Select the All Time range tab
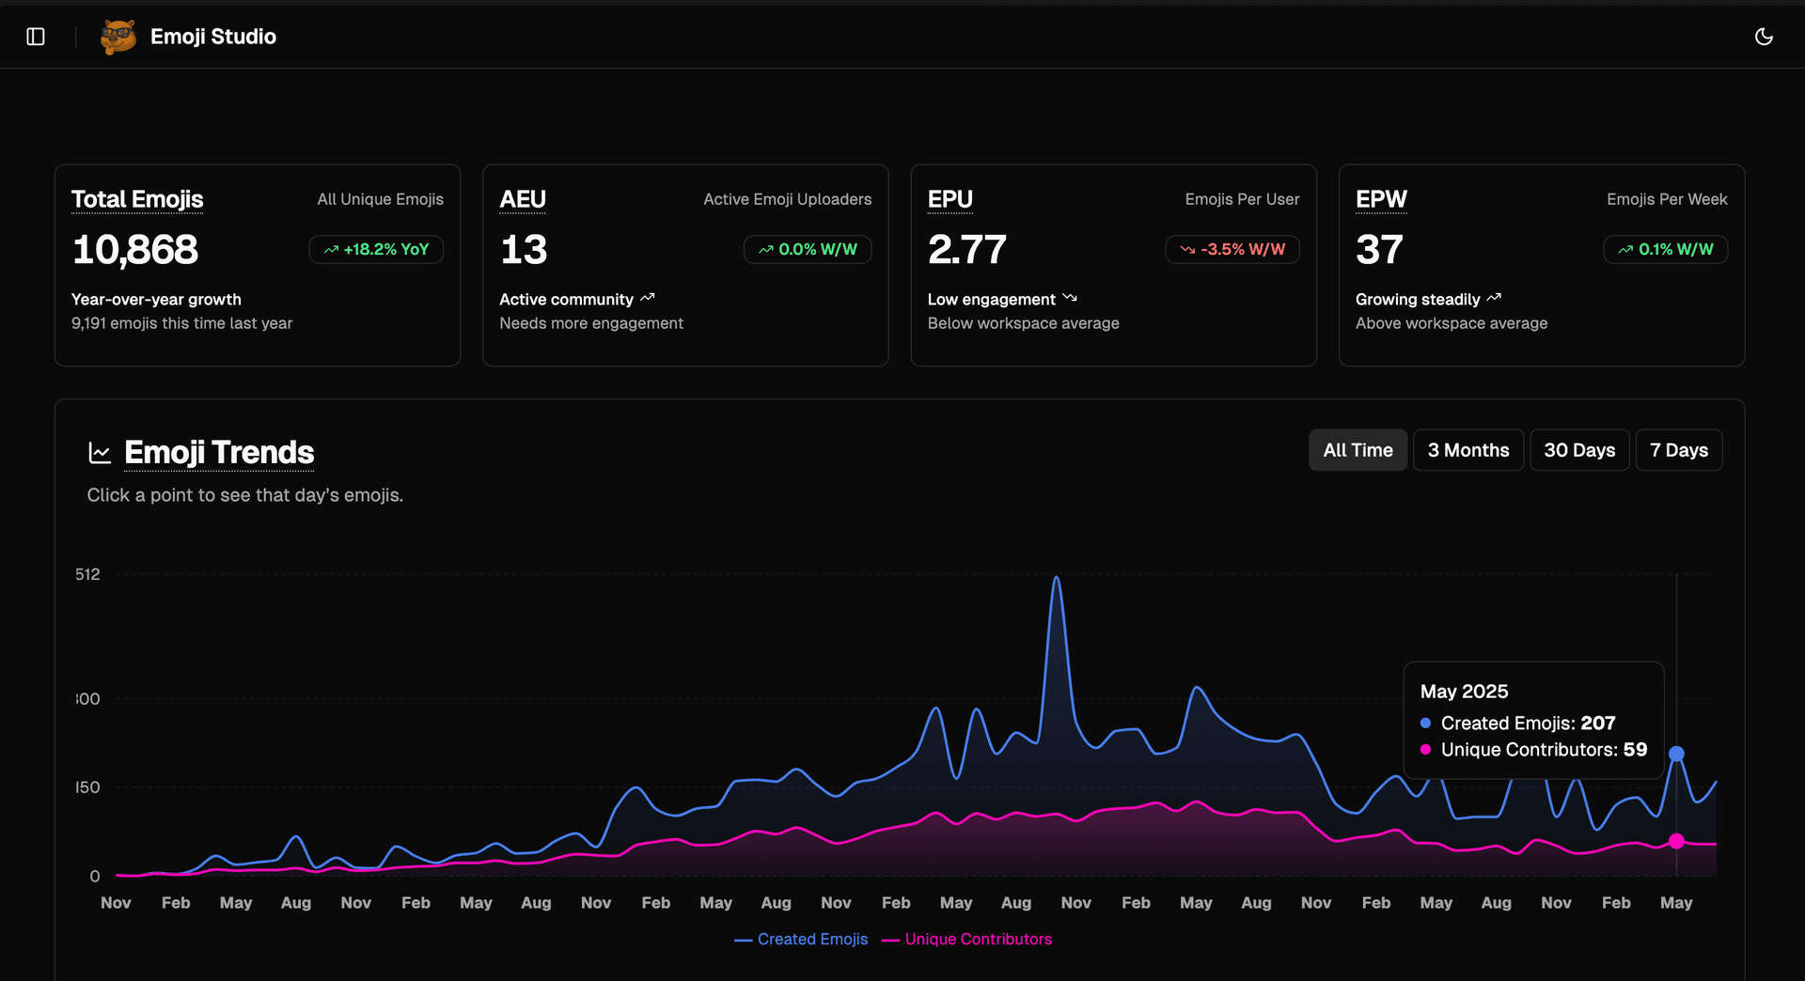Screen dimensions: 1805x981 tap(1358, 450)
